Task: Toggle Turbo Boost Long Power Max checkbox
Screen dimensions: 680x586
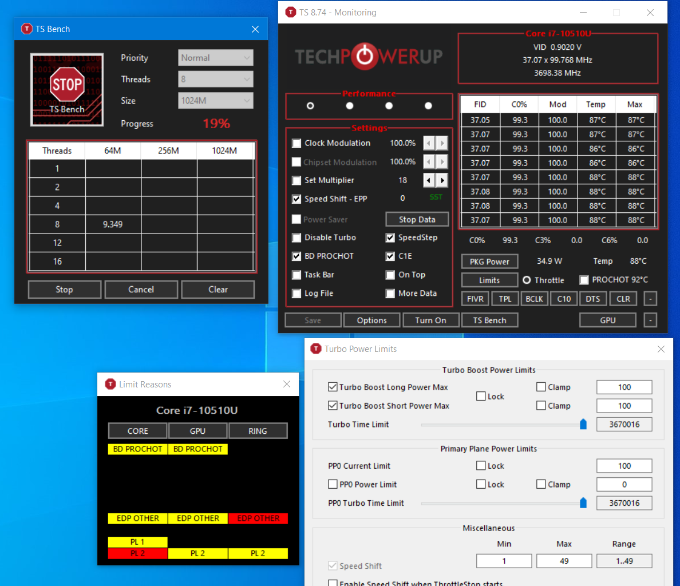Action: [333, 387]
